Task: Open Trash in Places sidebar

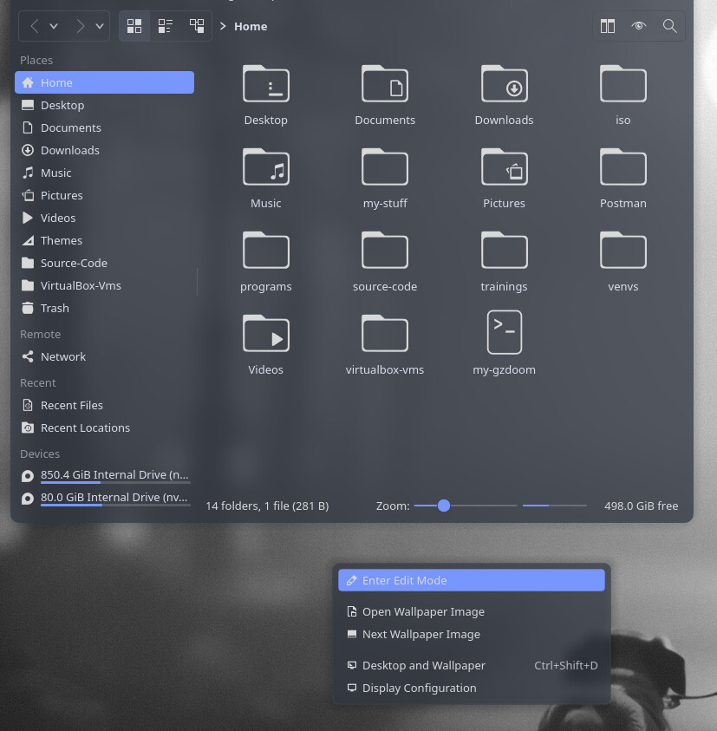Action: [55, 308]
